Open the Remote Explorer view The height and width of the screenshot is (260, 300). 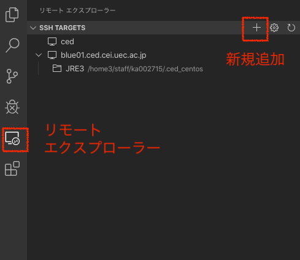(12, 139)
